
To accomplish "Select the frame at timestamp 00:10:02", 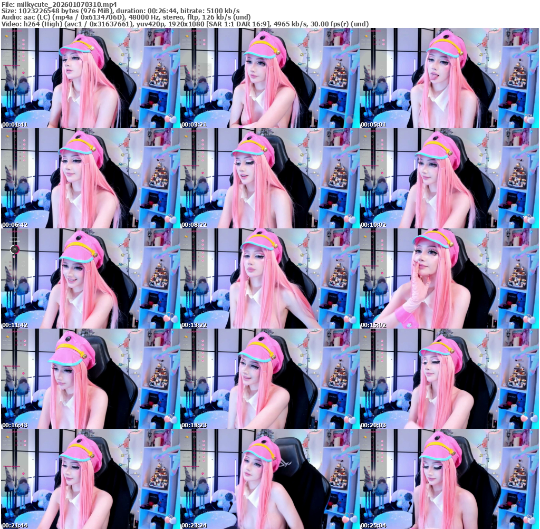I will [449, 178].
